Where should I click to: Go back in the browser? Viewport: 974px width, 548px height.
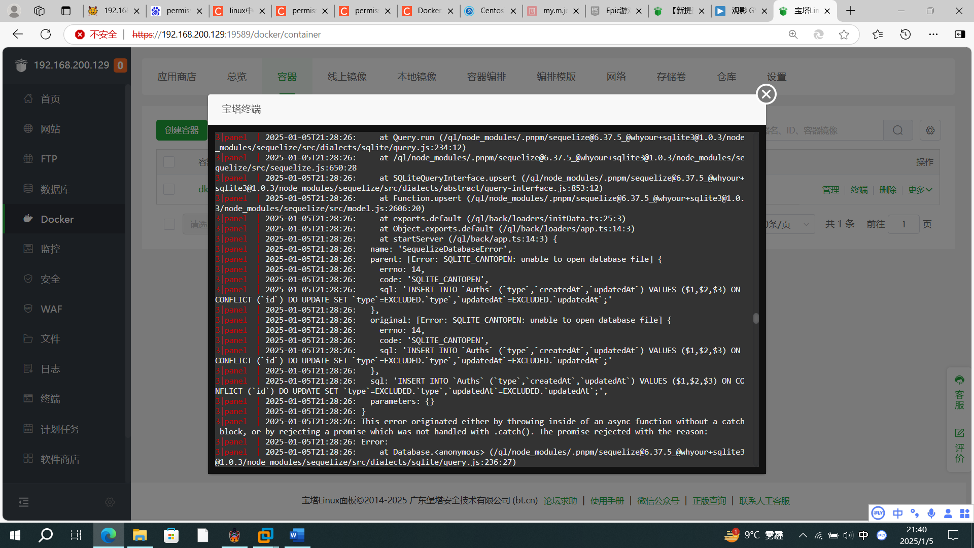pos(18,34)
